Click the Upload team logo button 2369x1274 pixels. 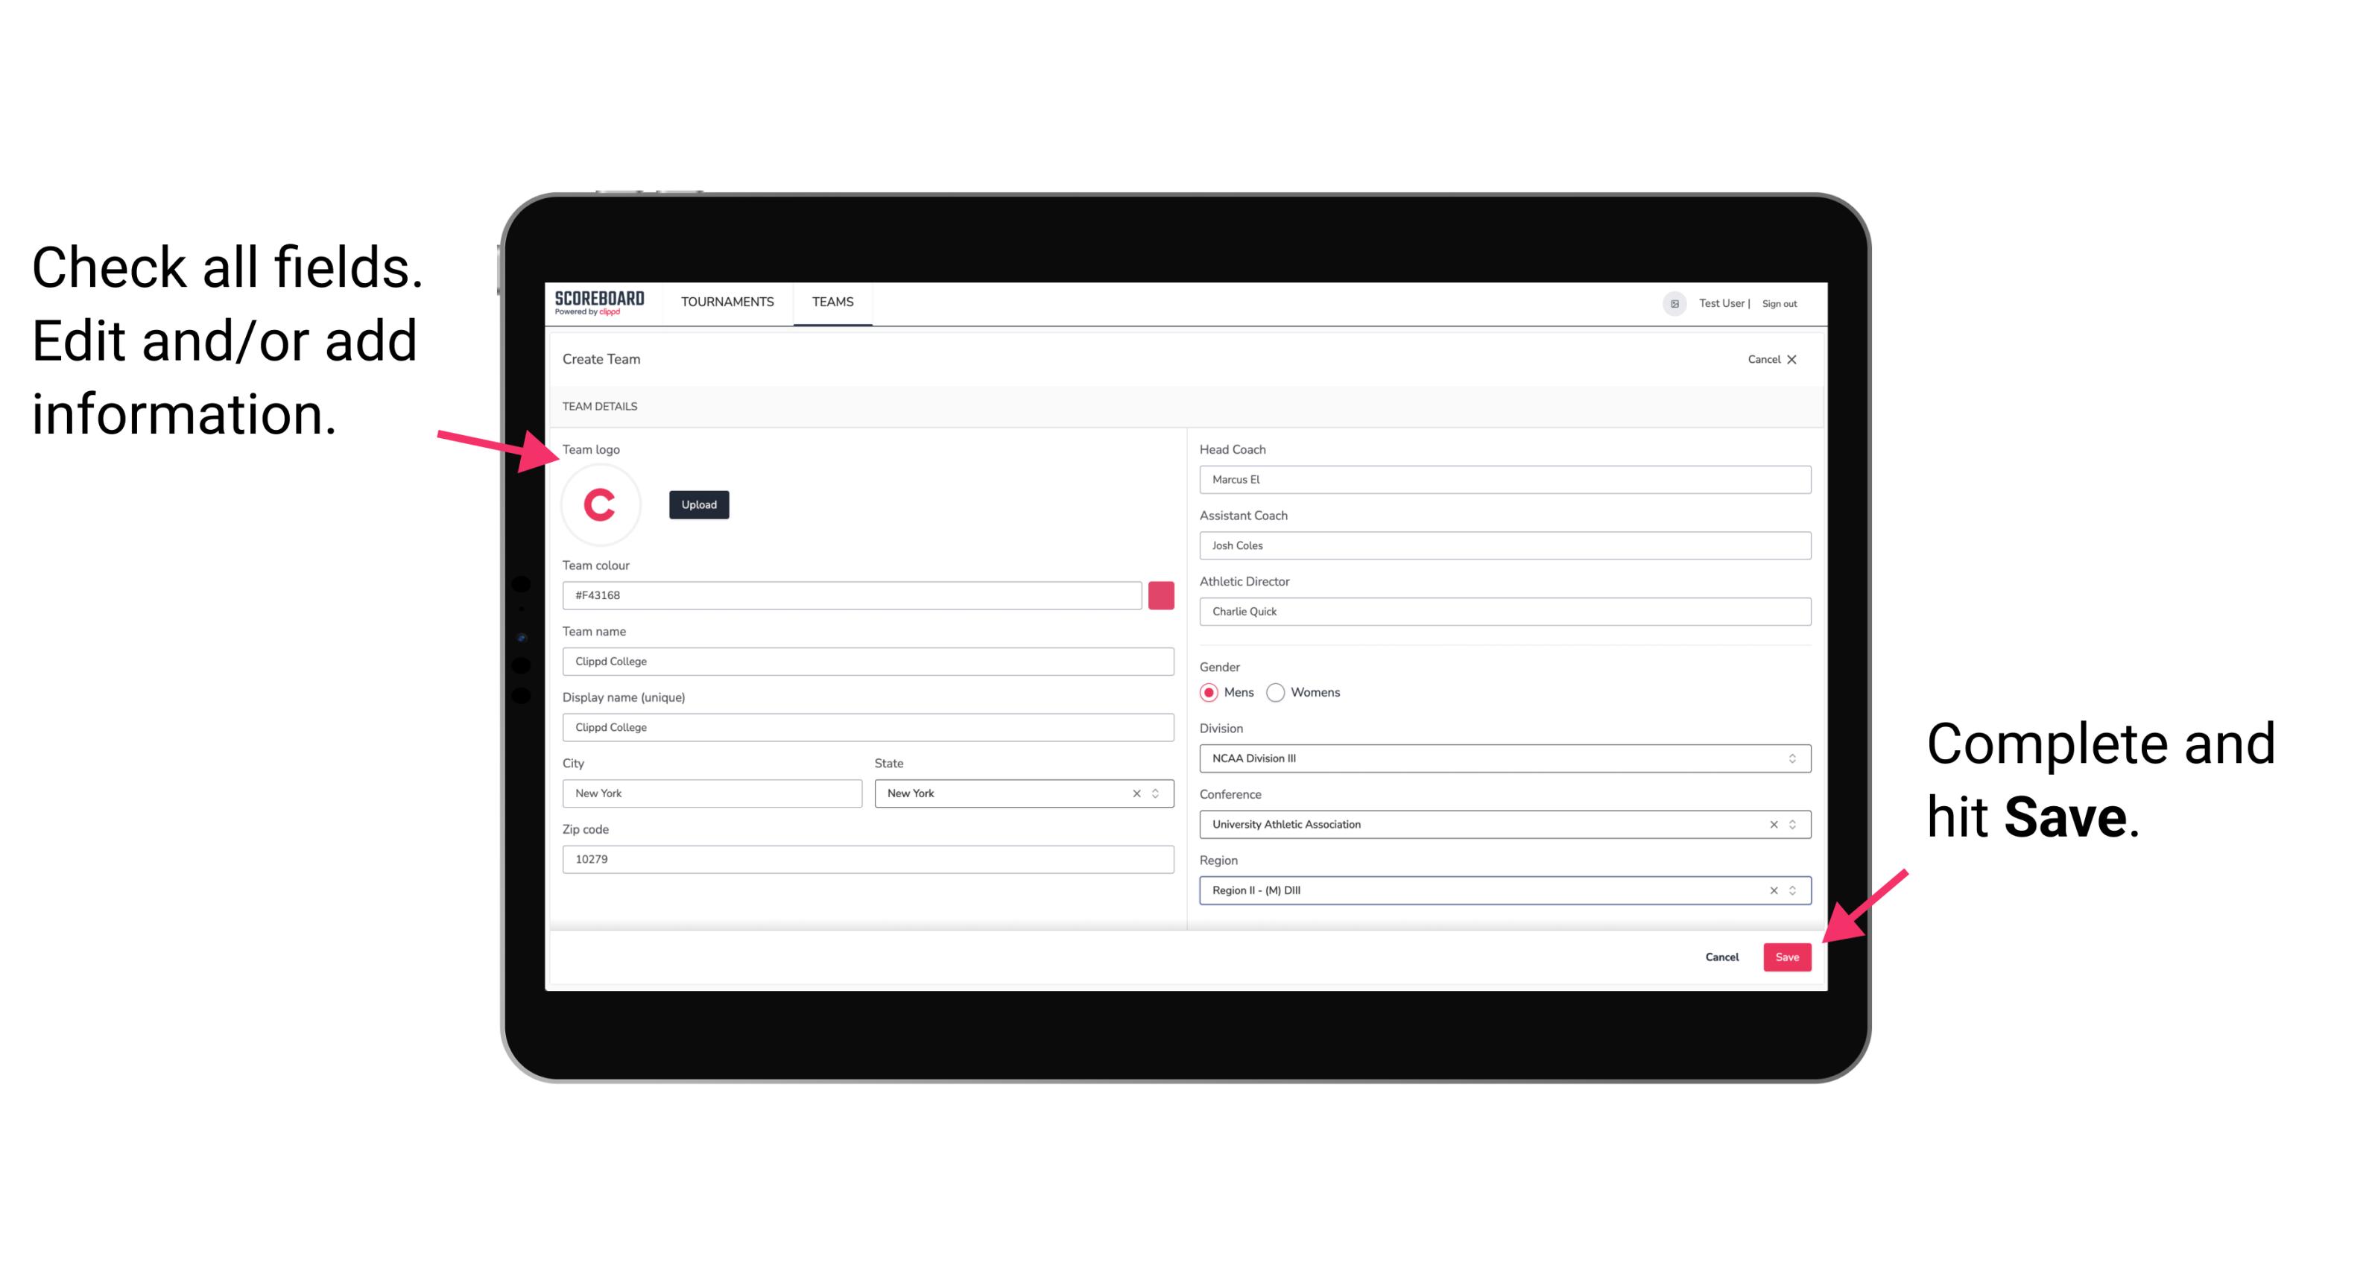click(698, 504)
